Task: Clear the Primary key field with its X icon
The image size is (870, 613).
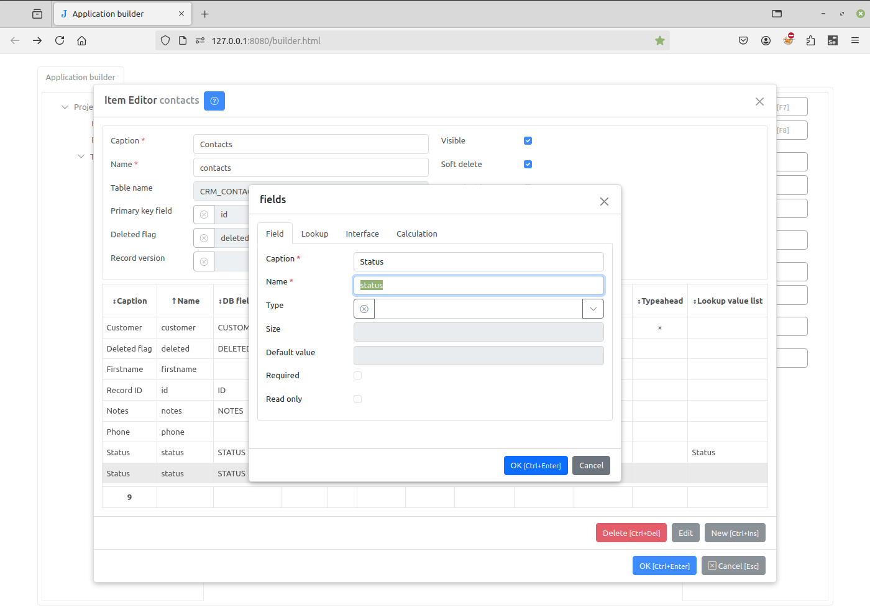Action: click(x=204, y=215)
